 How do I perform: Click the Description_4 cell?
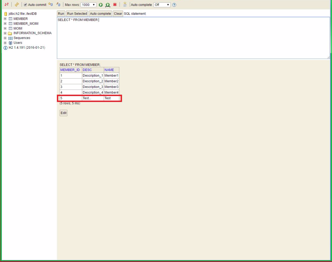[x=93, y=93]
